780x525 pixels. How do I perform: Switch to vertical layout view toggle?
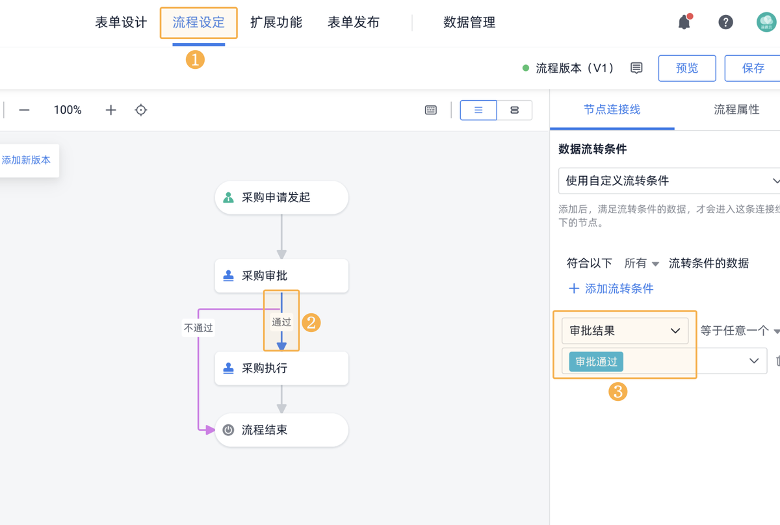(478, 110)
